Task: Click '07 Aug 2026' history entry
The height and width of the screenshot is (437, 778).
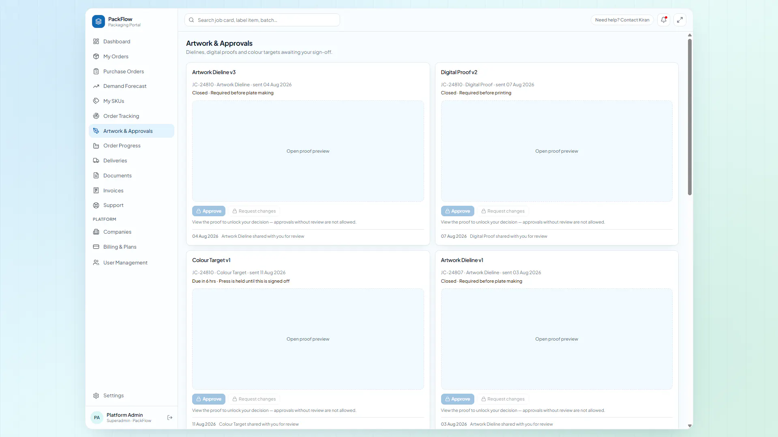Action: click(494, 236)
